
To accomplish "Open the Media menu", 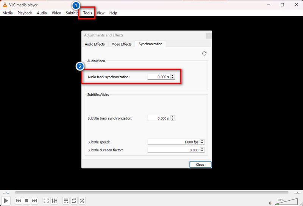I will (x=8, y=13).
